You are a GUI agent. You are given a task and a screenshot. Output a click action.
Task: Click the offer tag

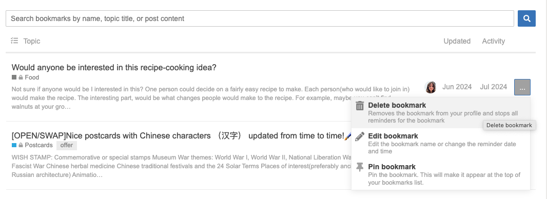pyautogui.click(x=67, y=145)
